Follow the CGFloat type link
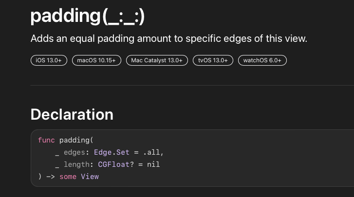Screen dimensions: 354x197 (112, 164)
